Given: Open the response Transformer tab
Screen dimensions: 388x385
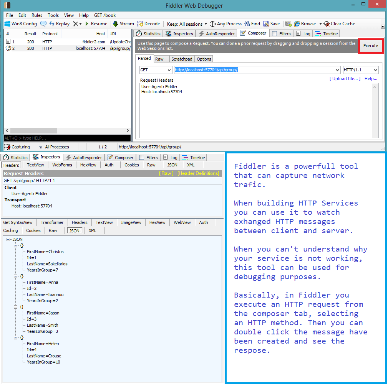Looking at the screenshot, I should click(52, 222).
